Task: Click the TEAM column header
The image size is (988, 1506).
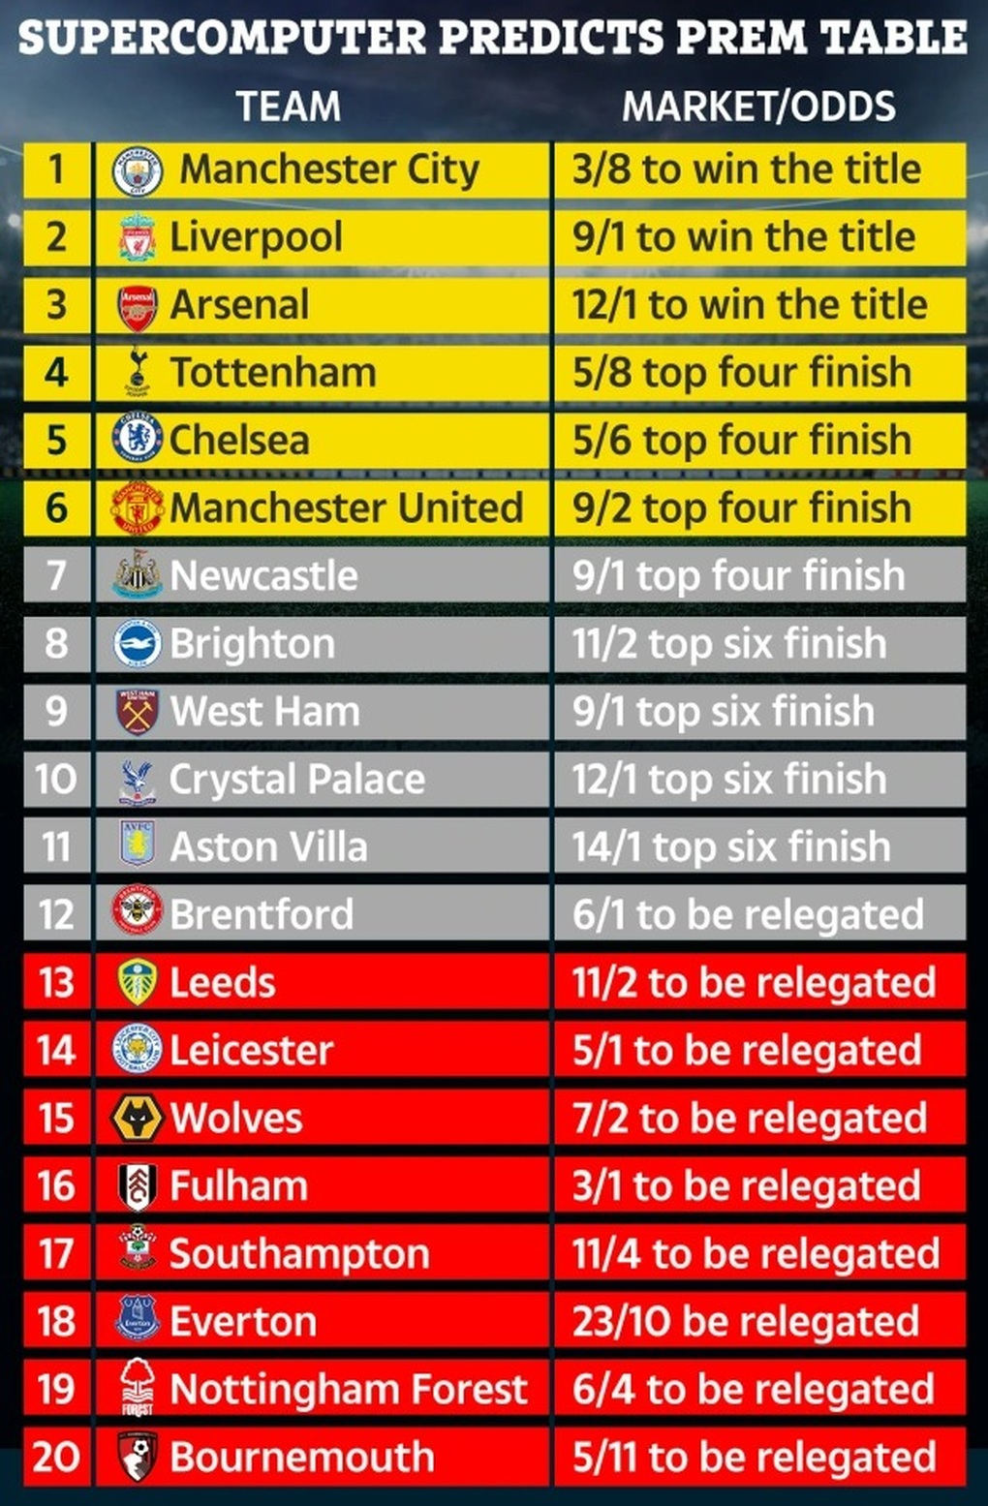Action: pos(289,107)
